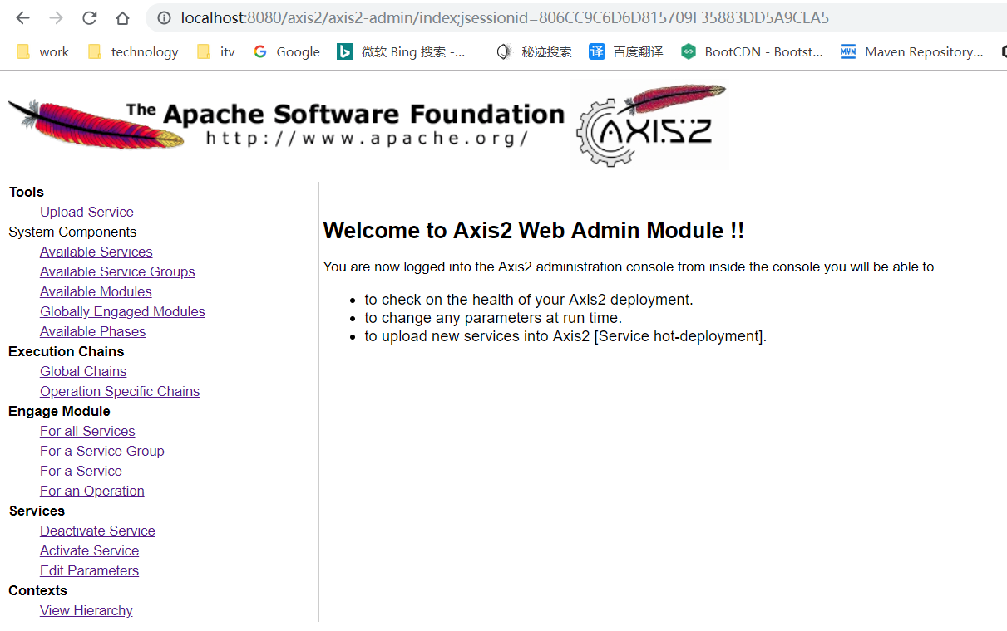Open the Activate Service link
This screenshot has width=1007, height=631.
(x=89, y=550)
